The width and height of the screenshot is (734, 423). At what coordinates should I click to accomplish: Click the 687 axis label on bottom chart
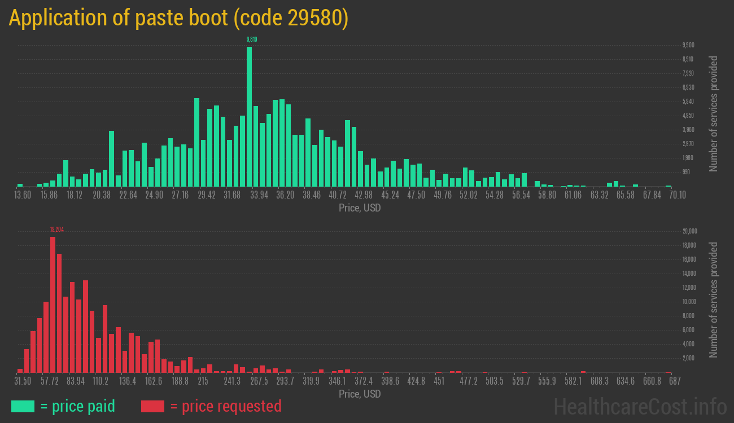675,381
